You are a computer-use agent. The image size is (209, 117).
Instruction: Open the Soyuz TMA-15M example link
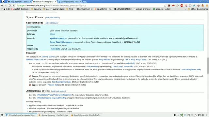57,42
